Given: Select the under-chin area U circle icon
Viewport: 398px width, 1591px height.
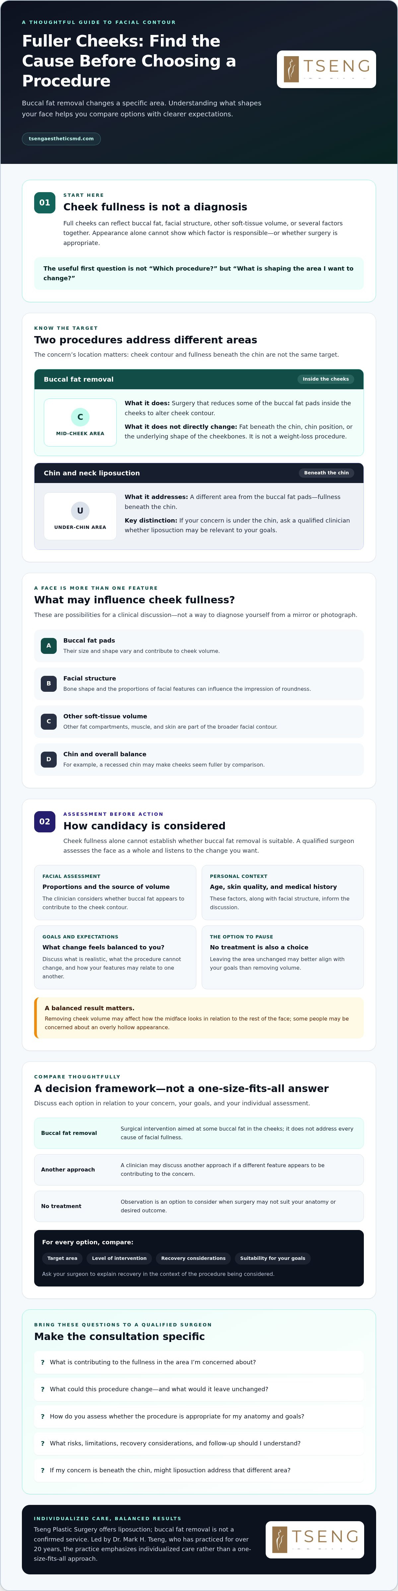Looking at the screenshot, I should coord(80,511).
